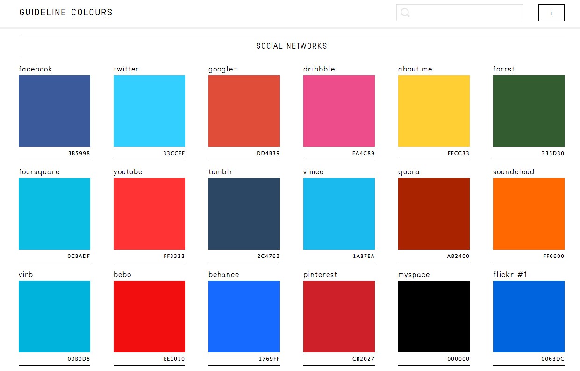Select the dribbble pink swatch
The image size is (580, 371).
(339, 111)
